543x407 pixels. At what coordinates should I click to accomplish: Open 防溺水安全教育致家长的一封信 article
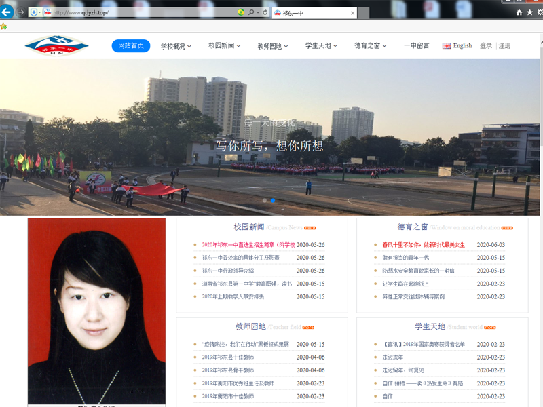pos(418,271)
